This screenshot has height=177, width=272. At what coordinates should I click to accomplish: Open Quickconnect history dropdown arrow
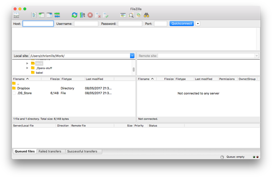coord(198,24)
